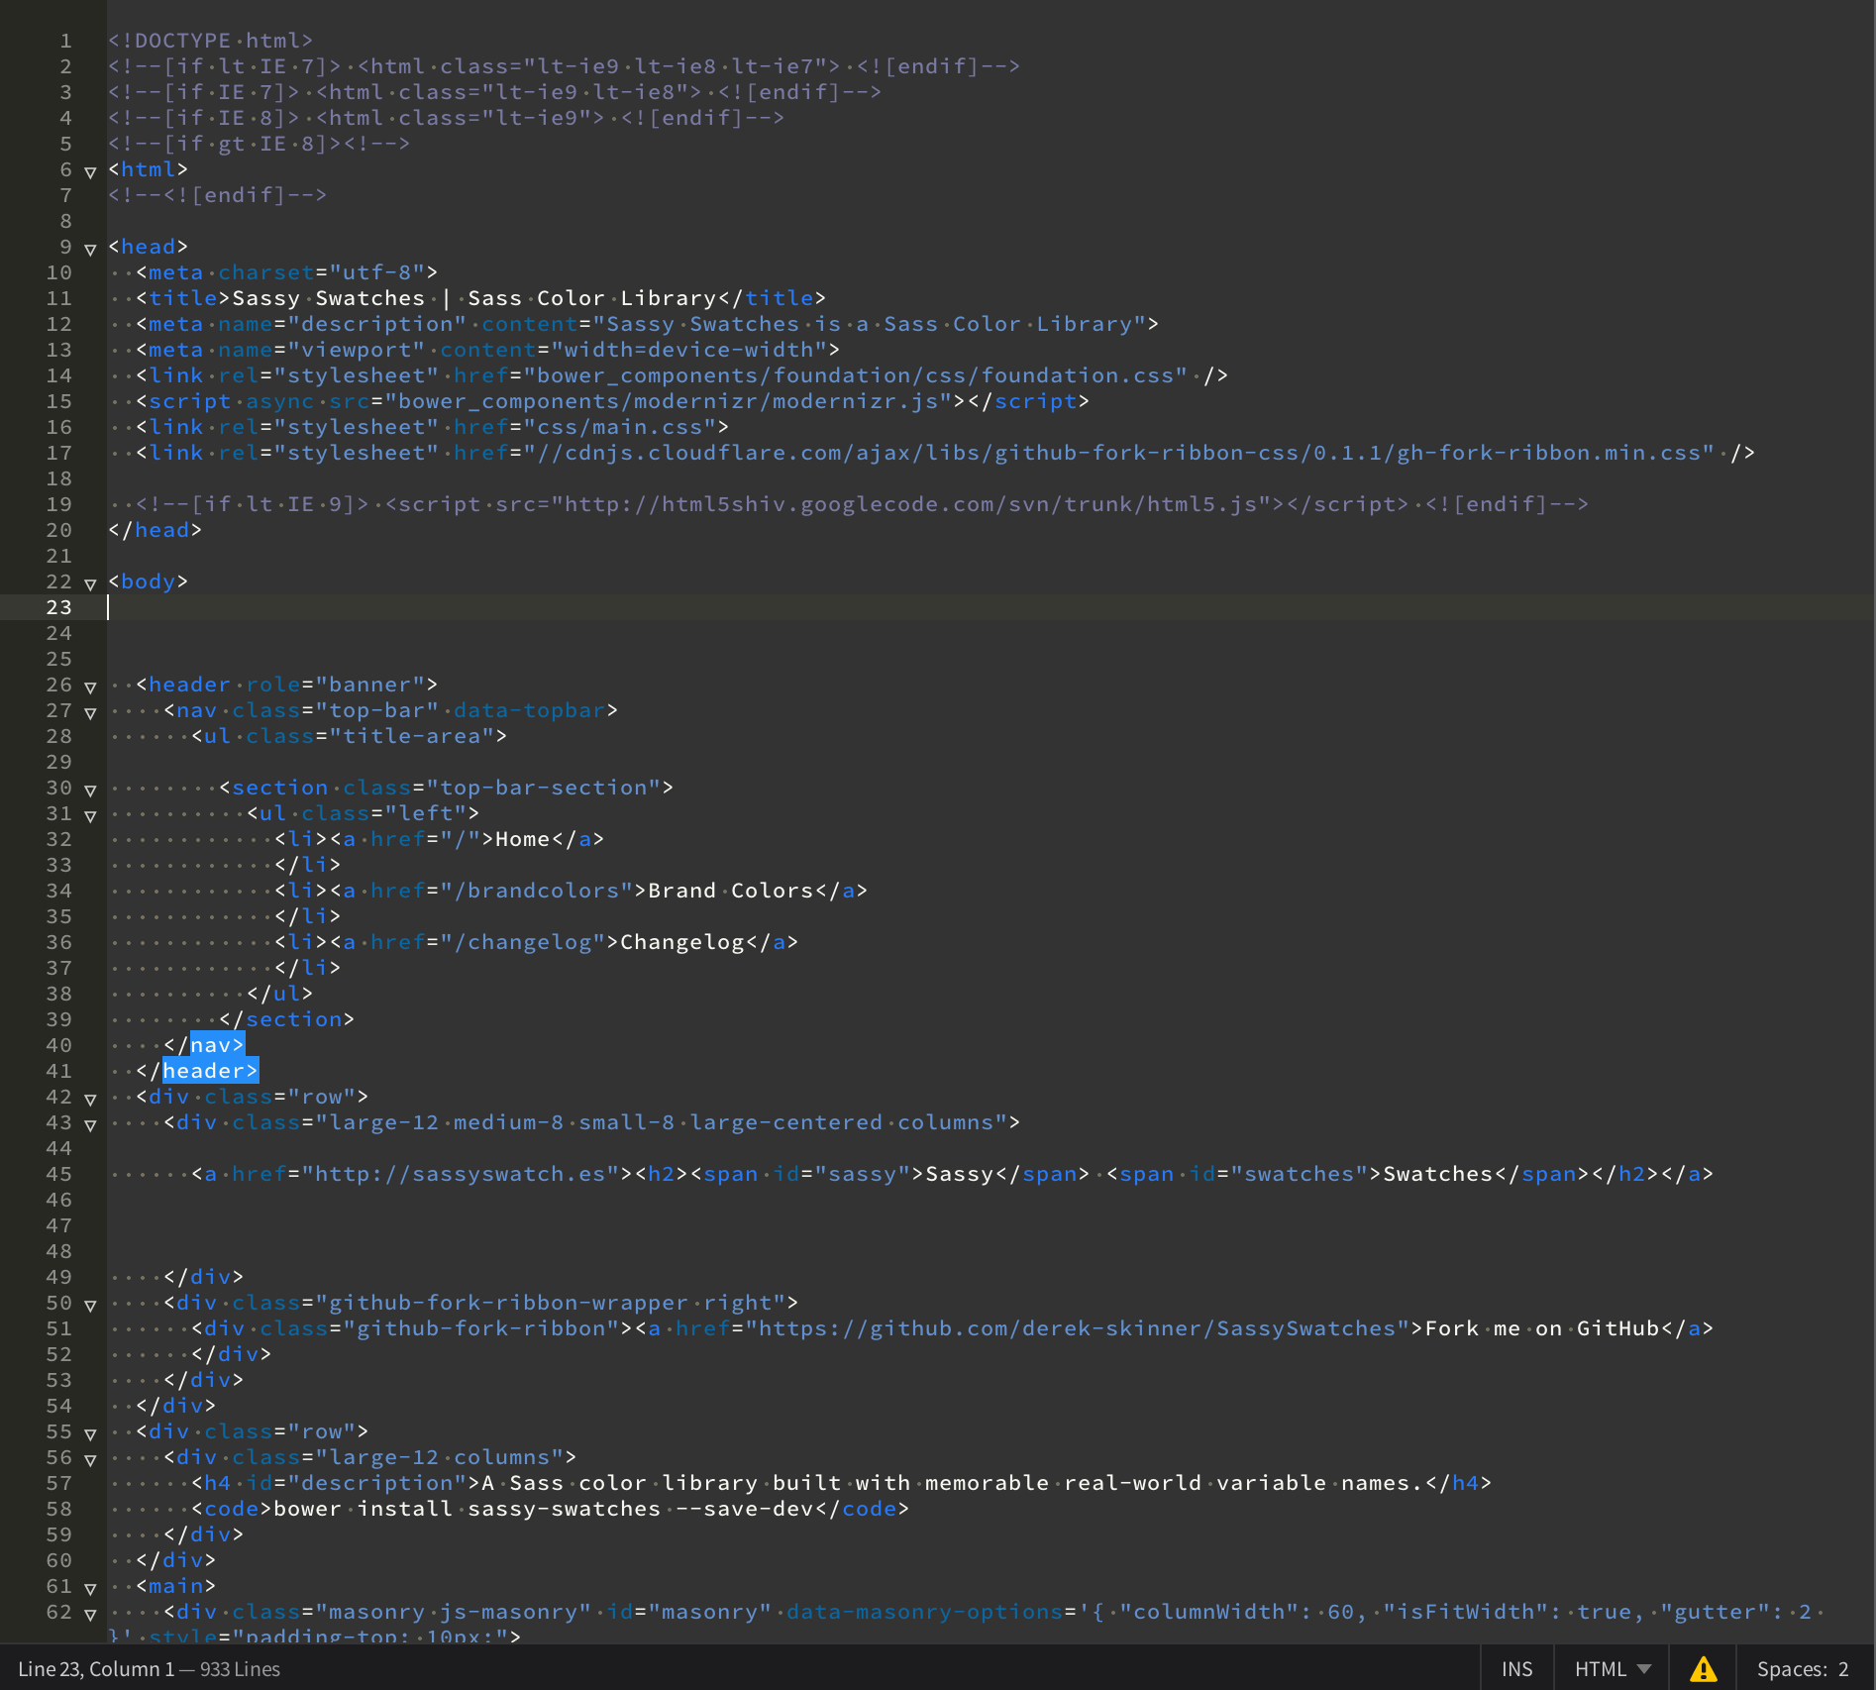The image size is (1876, 1690).
Task: Collapse the body fold arrow on line 22
Action: coord(90,584)
